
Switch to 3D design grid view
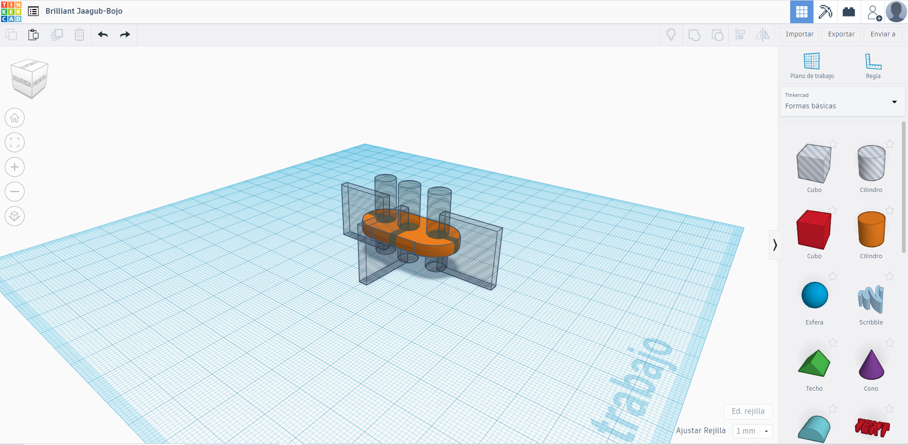[802, 12]
